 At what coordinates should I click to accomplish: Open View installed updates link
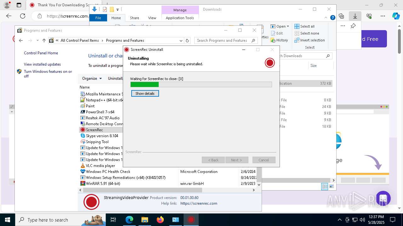click(42, 64)
